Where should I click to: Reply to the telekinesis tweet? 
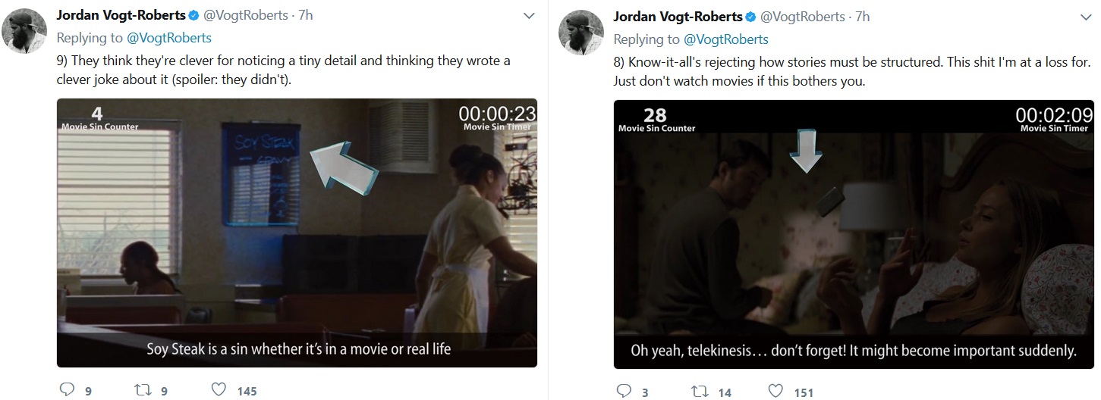(624, 391)
